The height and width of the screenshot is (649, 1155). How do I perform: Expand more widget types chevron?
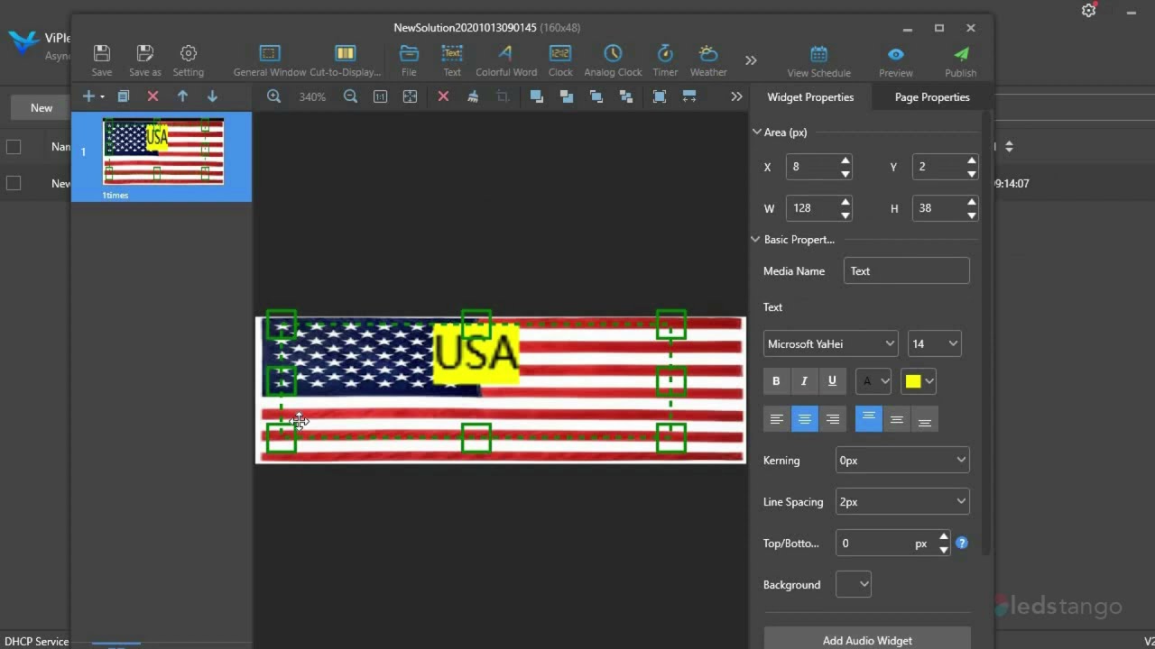[751, 59]
